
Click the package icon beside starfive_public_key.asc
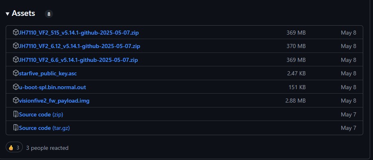pyautogui.click(x=16, y=73)
